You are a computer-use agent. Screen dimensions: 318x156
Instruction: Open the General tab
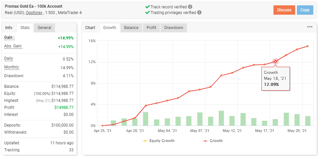click(44, 28)
